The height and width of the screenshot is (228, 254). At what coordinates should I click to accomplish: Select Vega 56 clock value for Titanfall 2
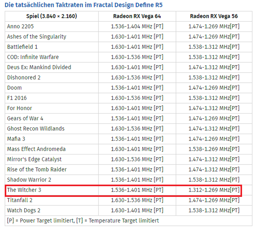tap(214, 200)
